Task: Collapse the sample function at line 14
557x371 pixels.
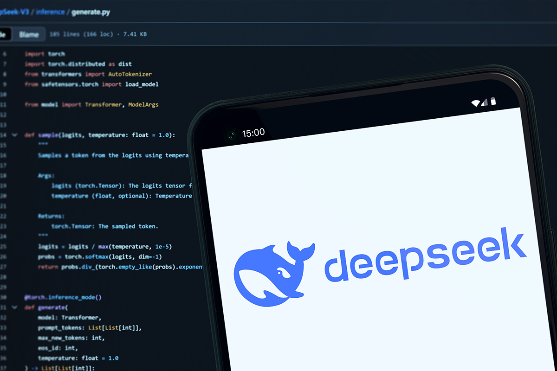Action: (14, 135)
